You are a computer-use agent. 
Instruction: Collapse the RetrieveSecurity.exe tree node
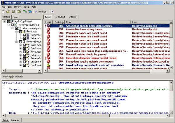tap(8, 25)
